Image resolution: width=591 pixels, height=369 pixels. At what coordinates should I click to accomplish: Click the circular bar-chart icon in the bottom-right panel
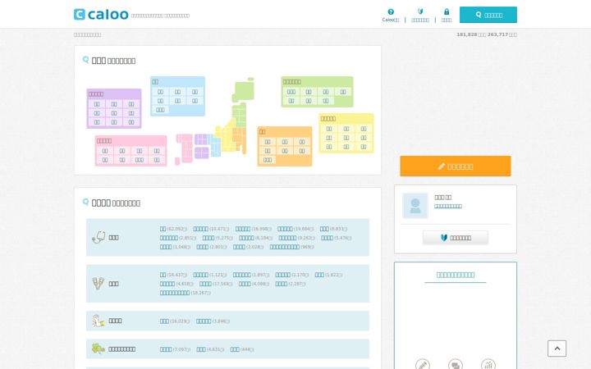[x=488, y=364]
